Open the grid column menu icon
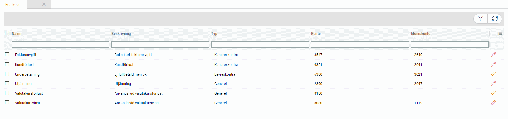Viewport: 508px width, 119px height. click(500, 33)
